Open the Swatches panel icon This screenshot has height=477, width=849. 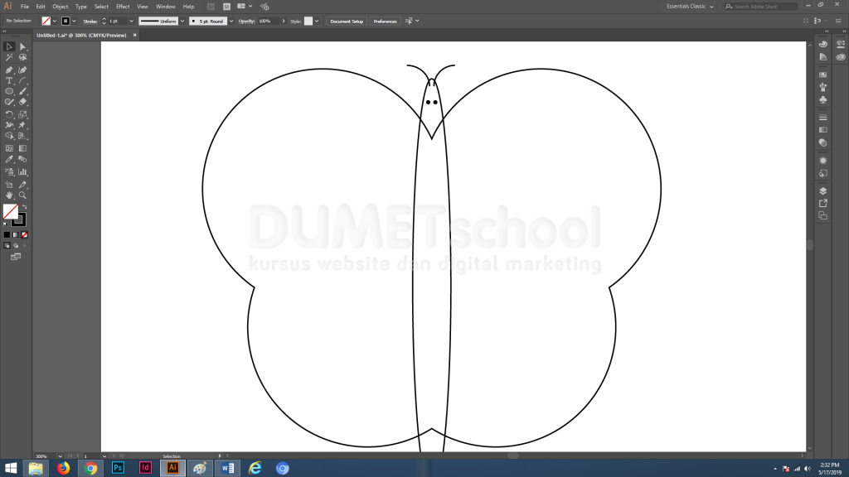point(823,75)
